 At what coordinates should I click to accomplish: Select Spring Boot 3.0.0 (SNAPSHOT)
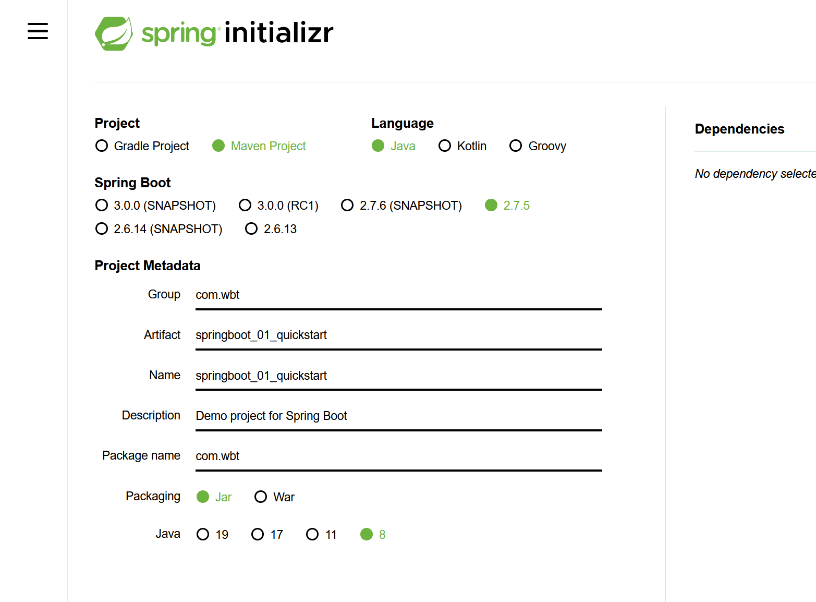tap(102, 206)
